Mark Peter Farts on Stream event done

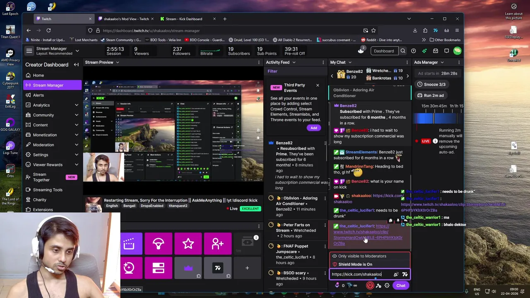(271, 225)
